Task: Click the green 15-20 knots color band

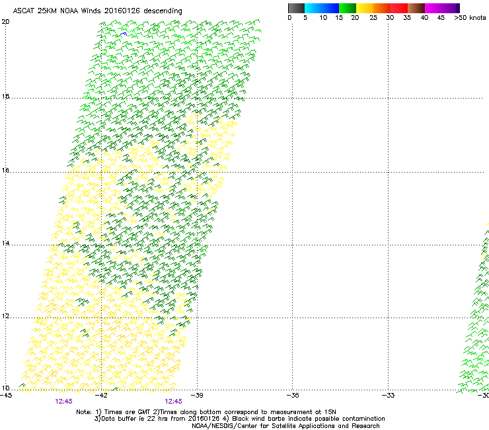Action: [x=348, y=8]
